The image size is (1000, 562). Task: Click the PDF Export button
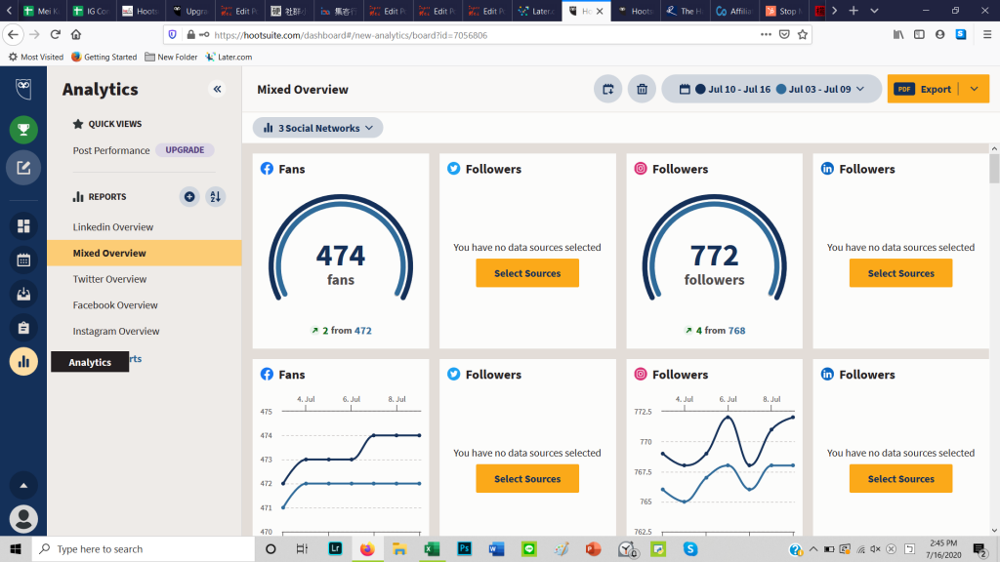click(x=923, y=89)
